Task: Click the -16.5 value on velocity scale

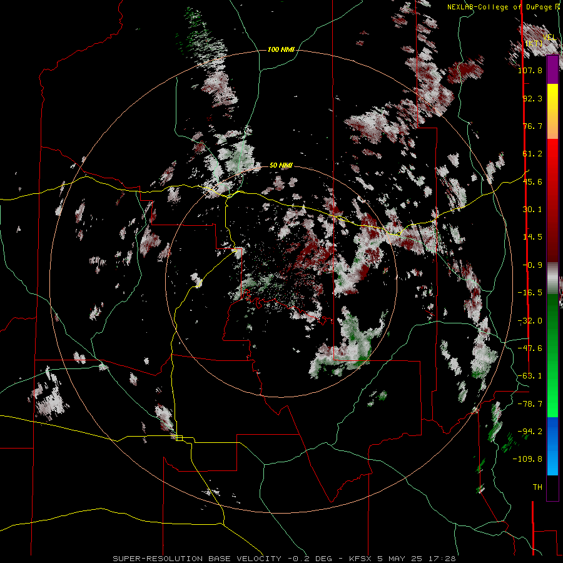Action: tap(530, 293)
